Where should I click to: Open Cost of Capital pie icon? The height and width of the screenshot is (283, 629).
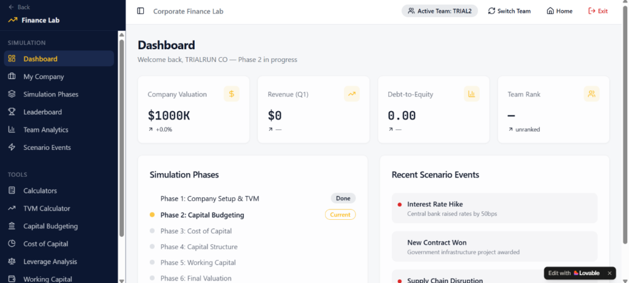[12, 244]
